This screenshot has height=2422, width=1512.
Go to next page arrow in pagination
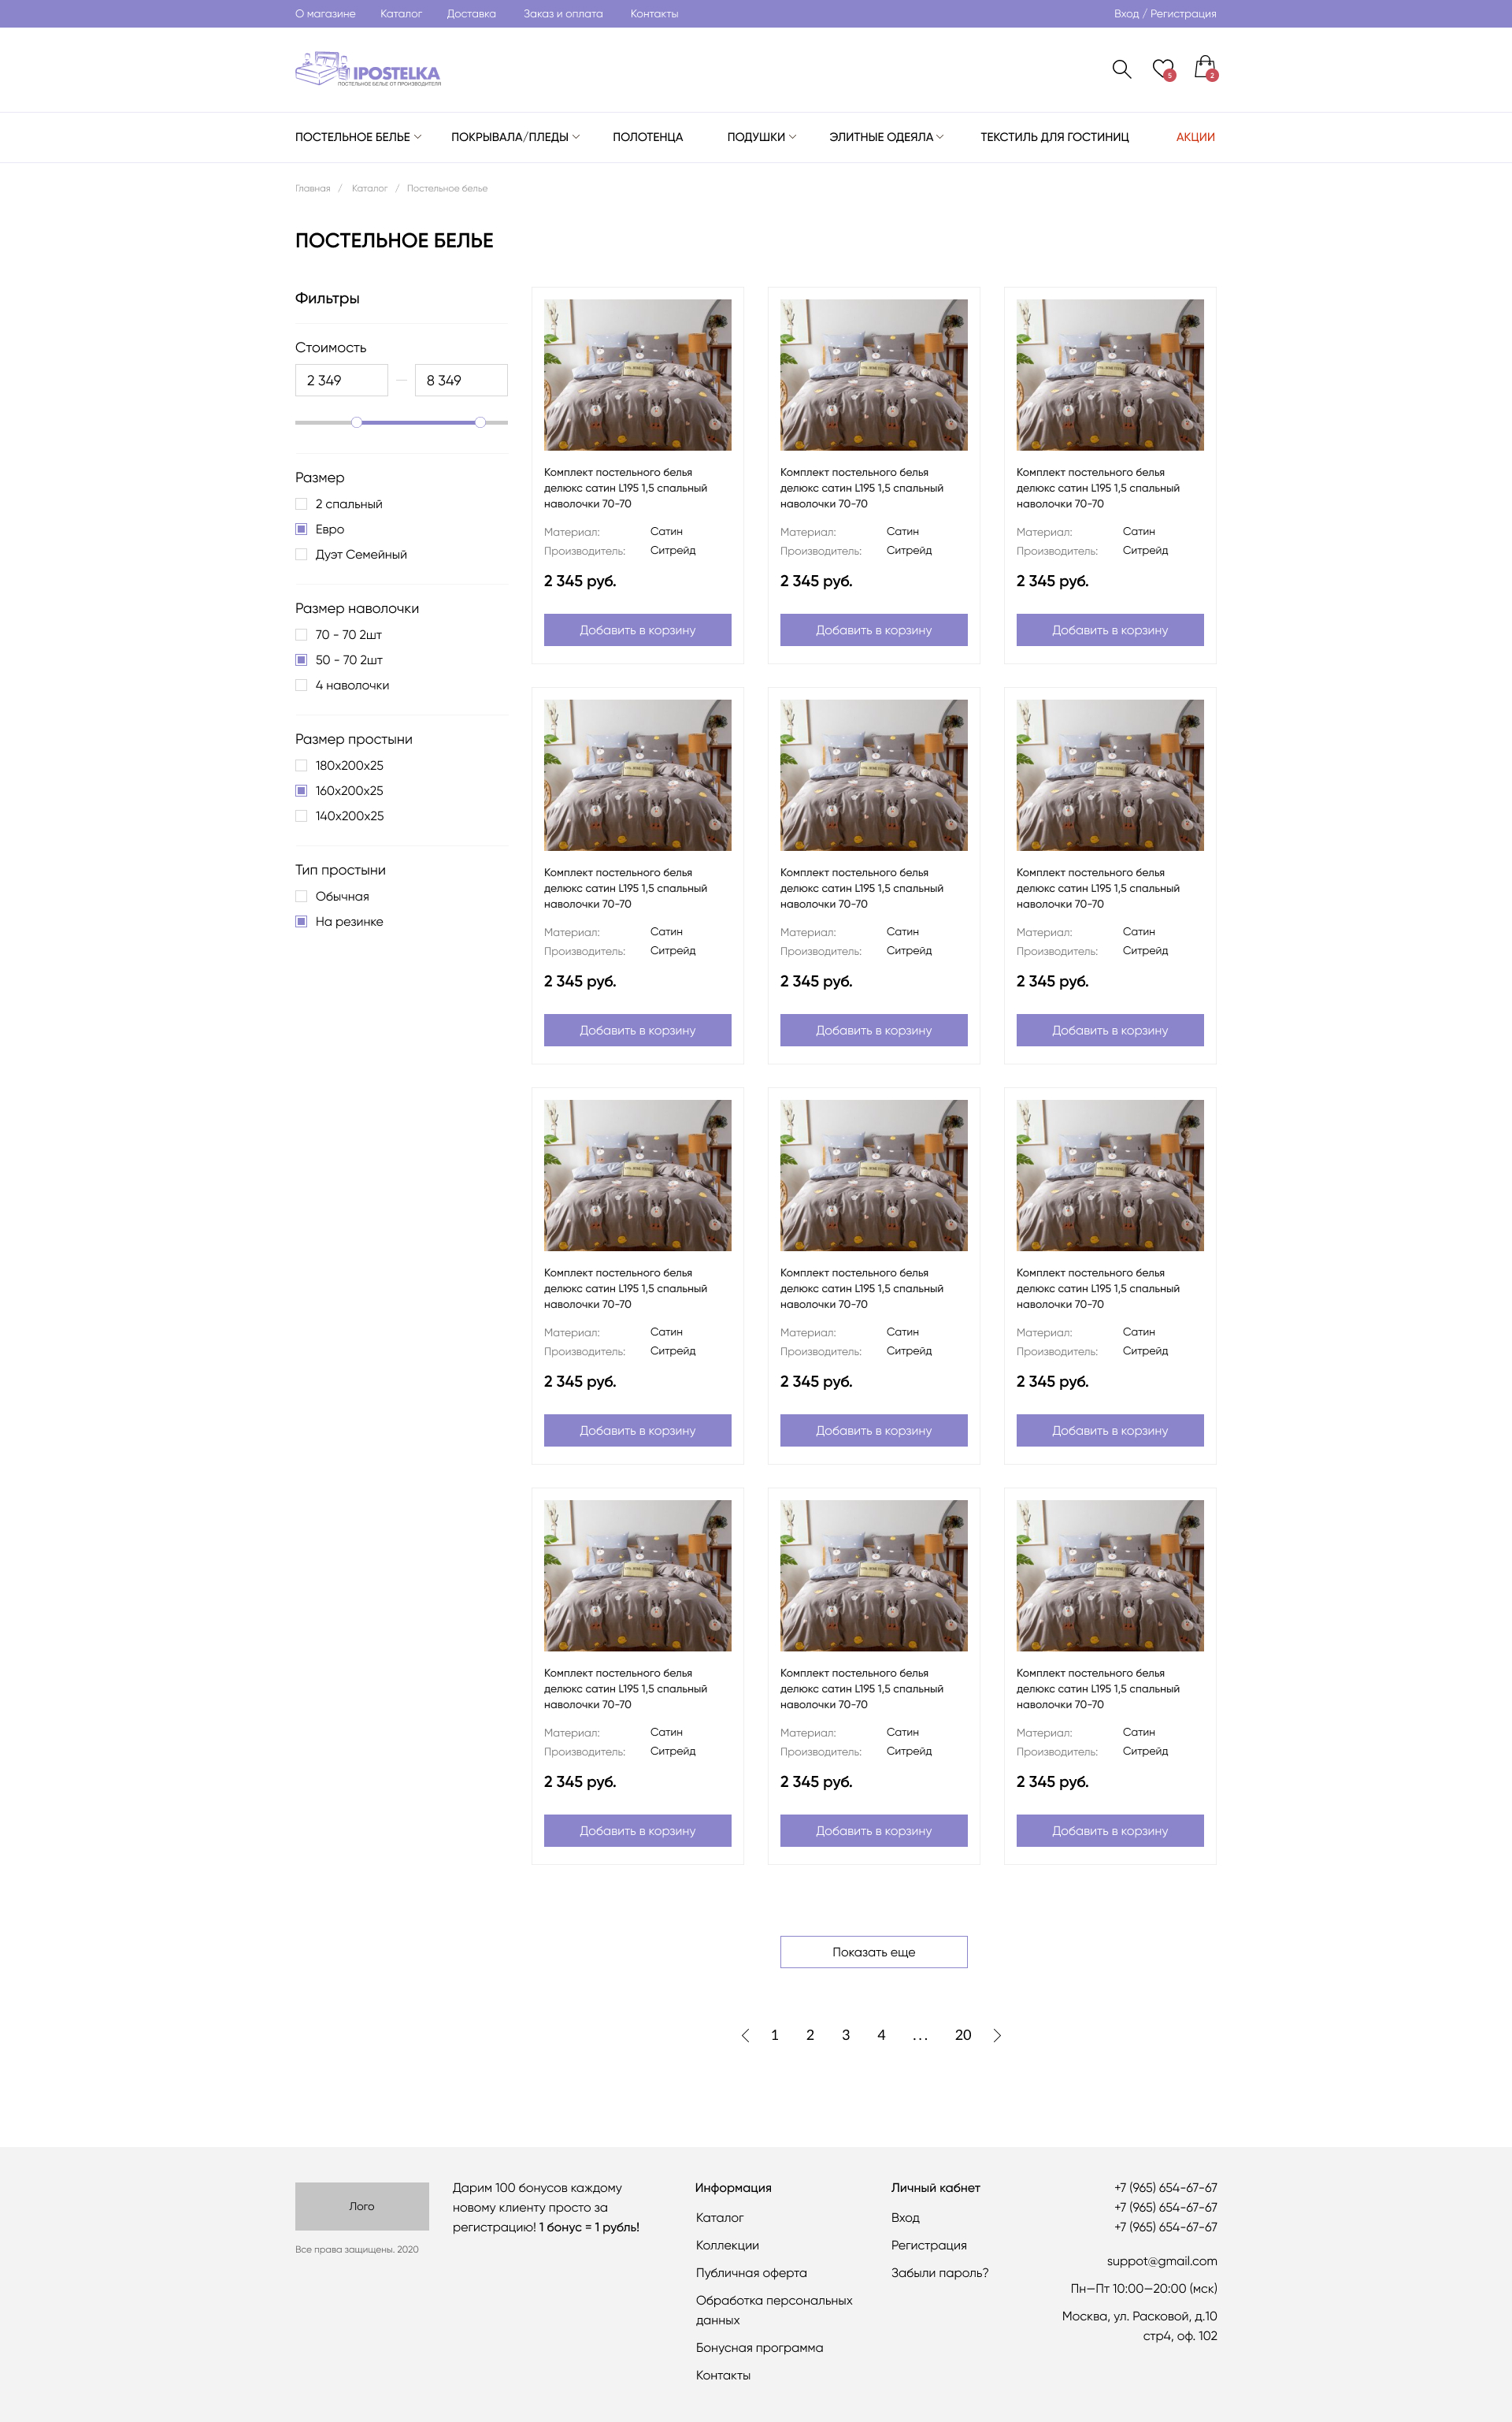pyautogui.click(x=997, y=2035)
